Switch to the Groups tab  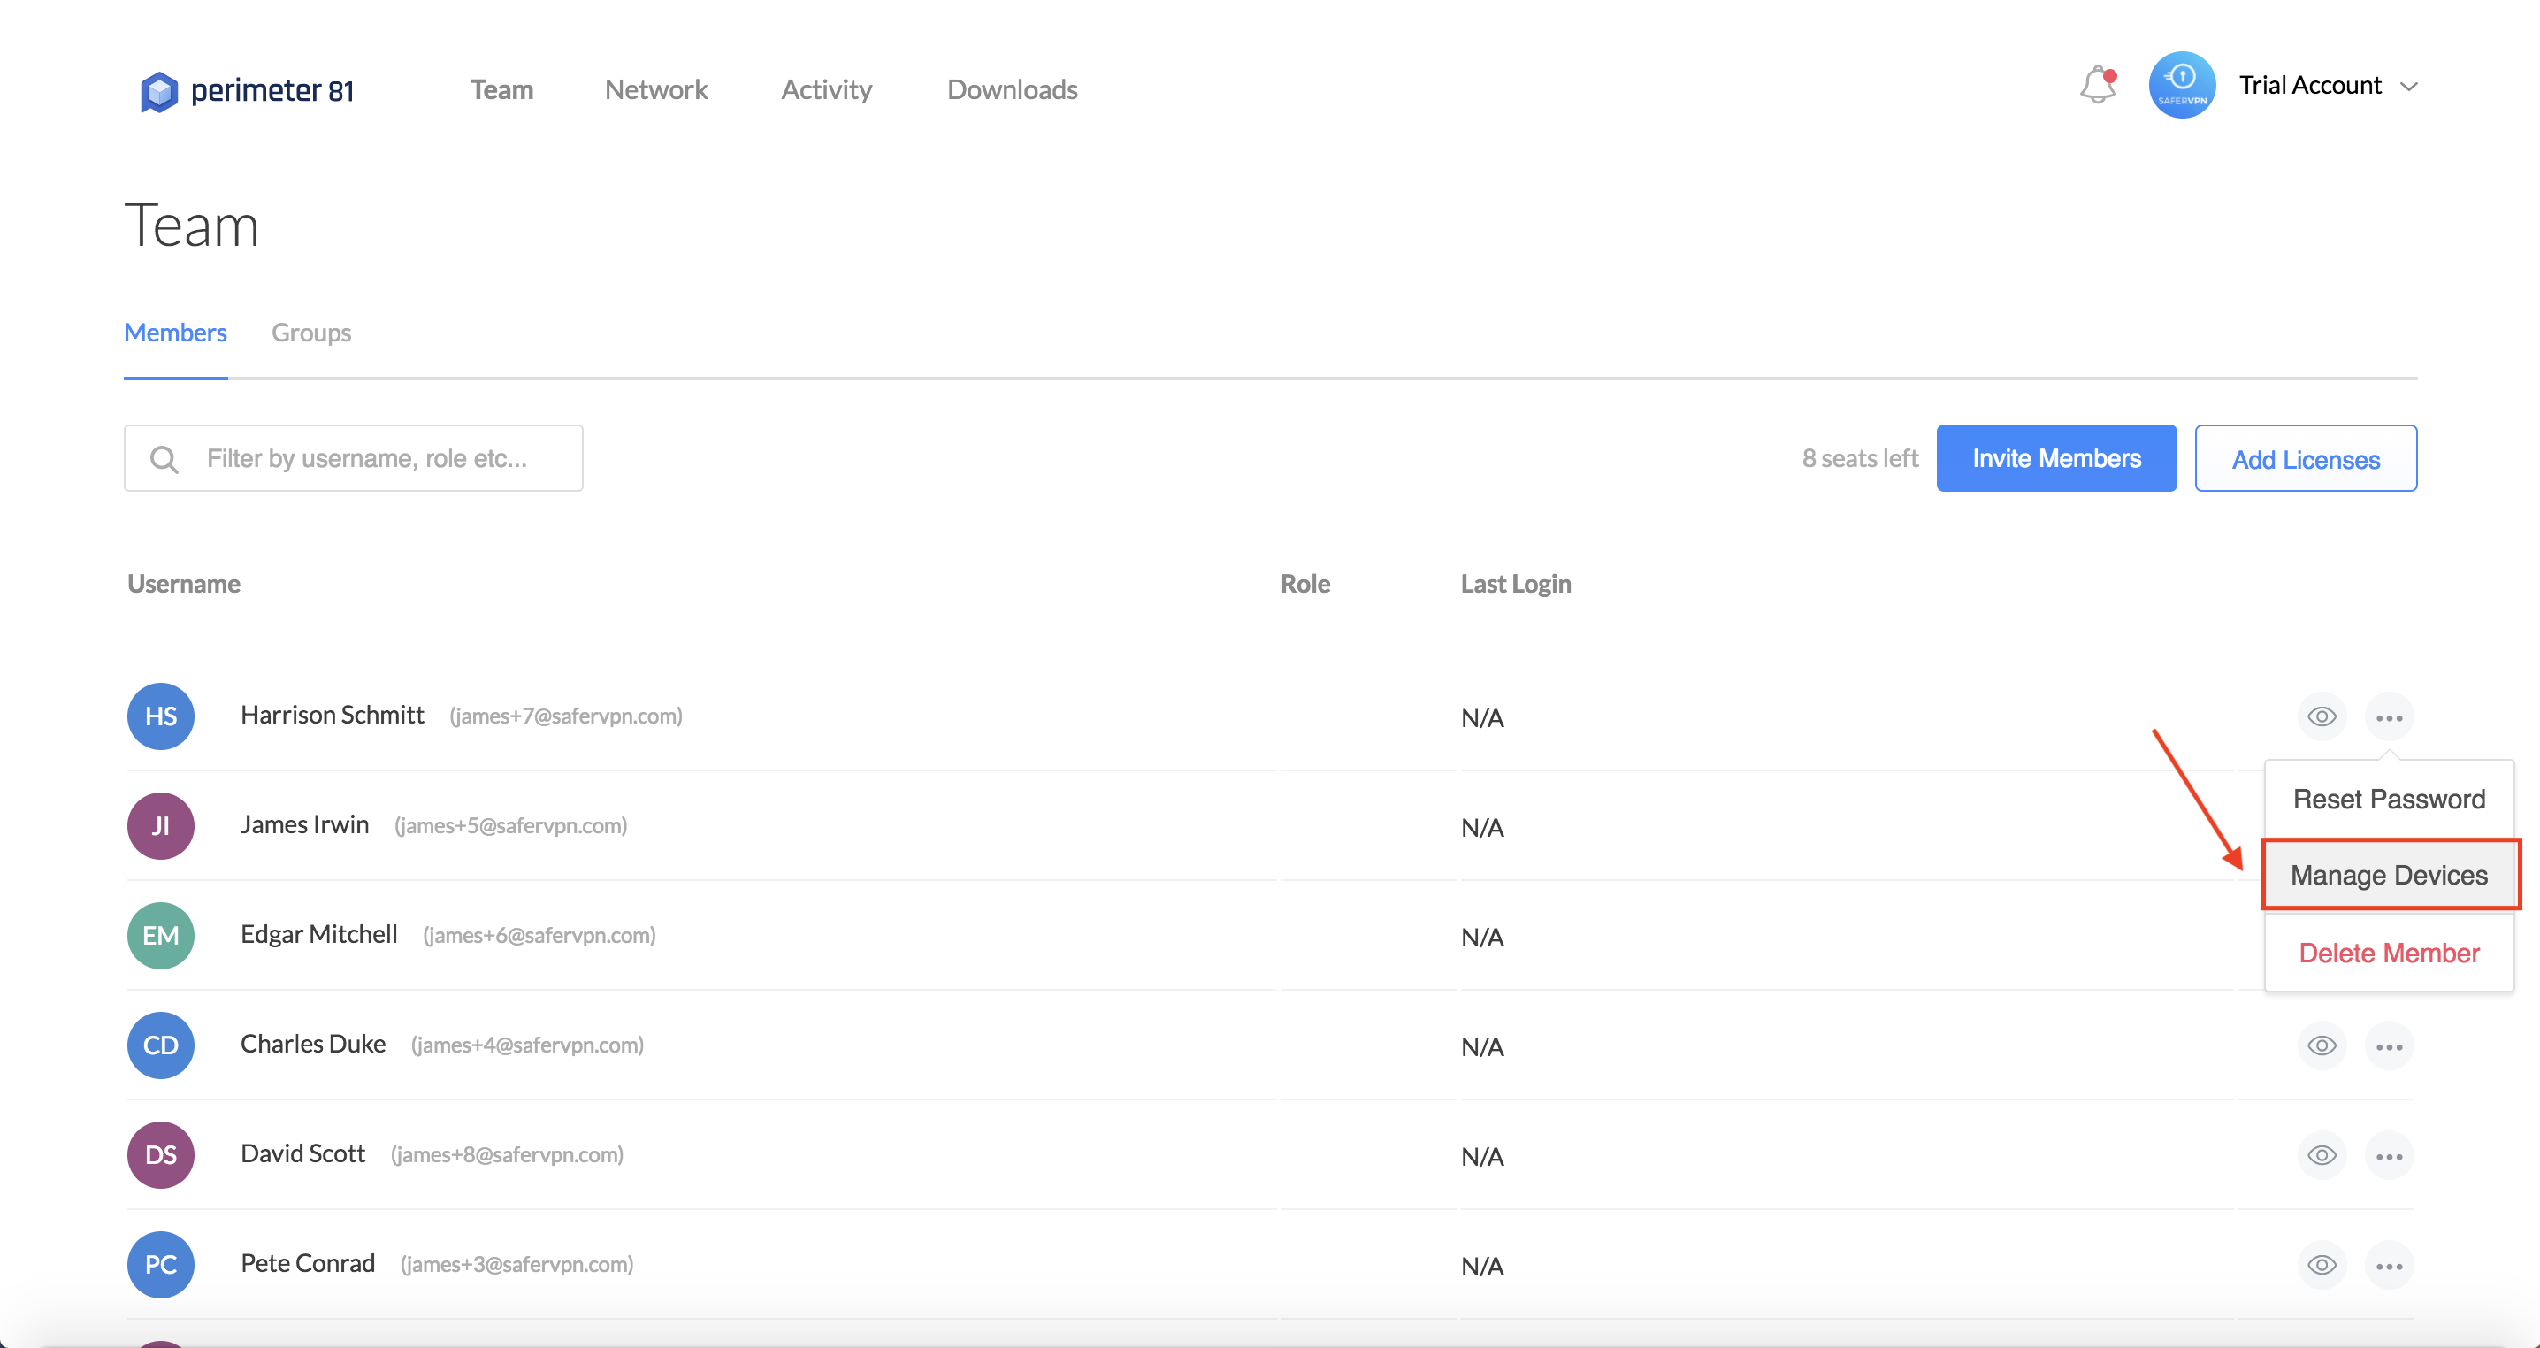click(310, 333)
